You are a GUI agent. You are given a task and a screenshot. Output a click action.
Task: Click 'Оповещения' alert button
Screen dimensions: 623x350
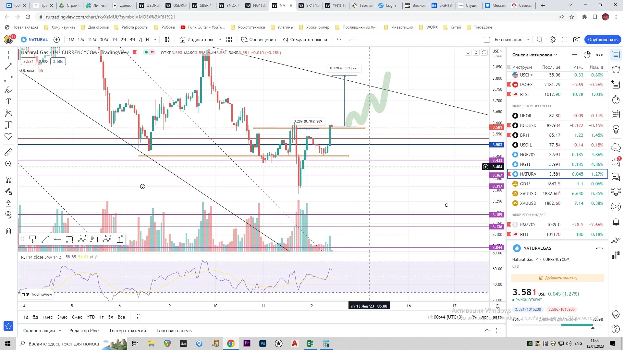[x=258, y=40]
